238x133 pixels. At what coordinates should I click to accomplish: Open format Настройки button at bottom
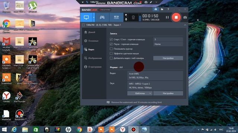168,93
